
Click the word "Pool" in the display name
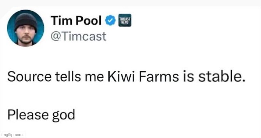89,20
